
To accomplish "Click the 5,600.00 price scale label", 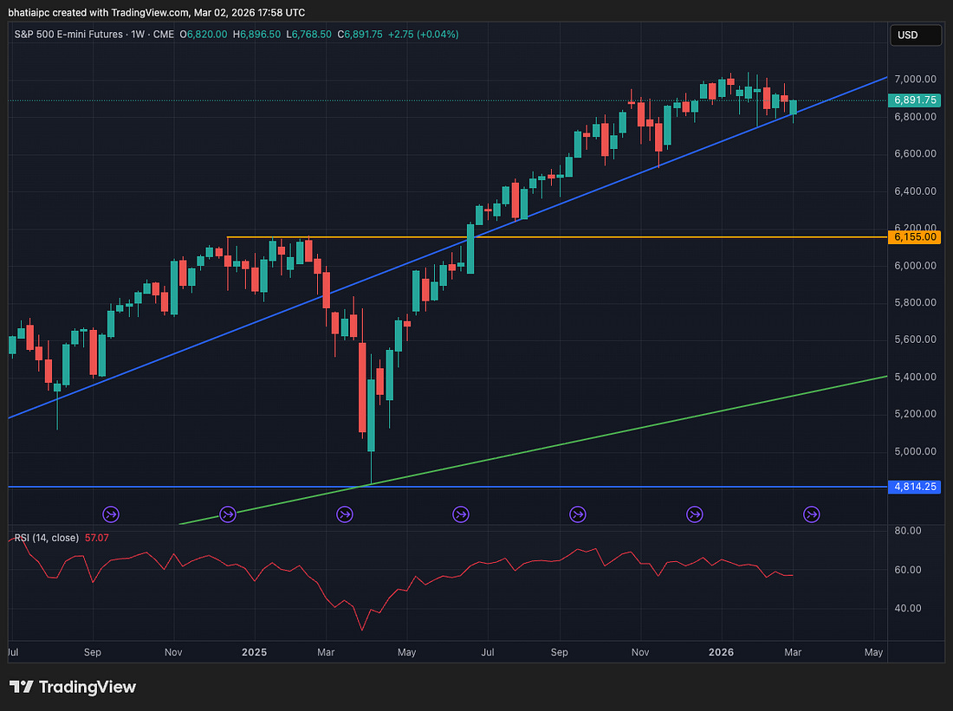I will click(915, 339).
